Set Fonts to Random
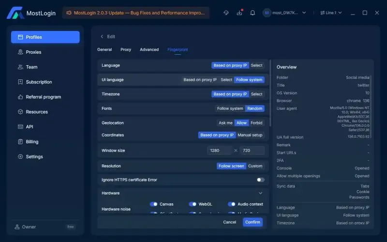 pyautogui.click(x=255, y=108)
